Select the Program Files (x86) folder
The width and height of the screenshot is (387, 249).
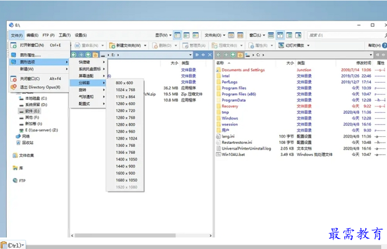[x=238, y=94]
